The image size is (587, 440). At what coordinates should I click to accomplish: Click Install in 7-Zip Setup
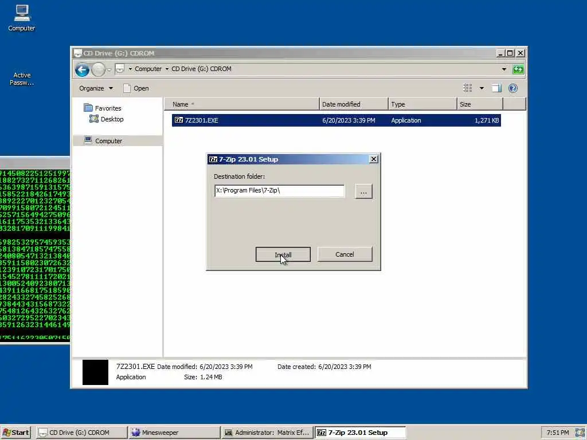(x=283, y=254)
